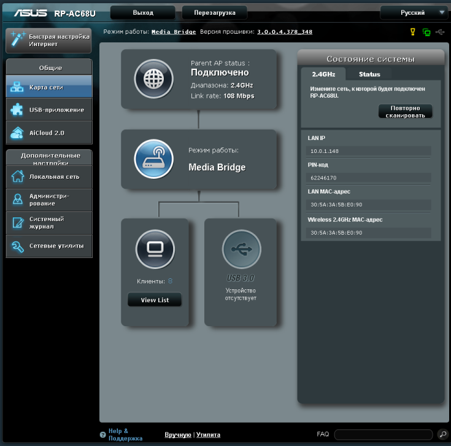451x446 pixels.
Task: Click the USB status icon in header
Action: [x=440, y=32]
